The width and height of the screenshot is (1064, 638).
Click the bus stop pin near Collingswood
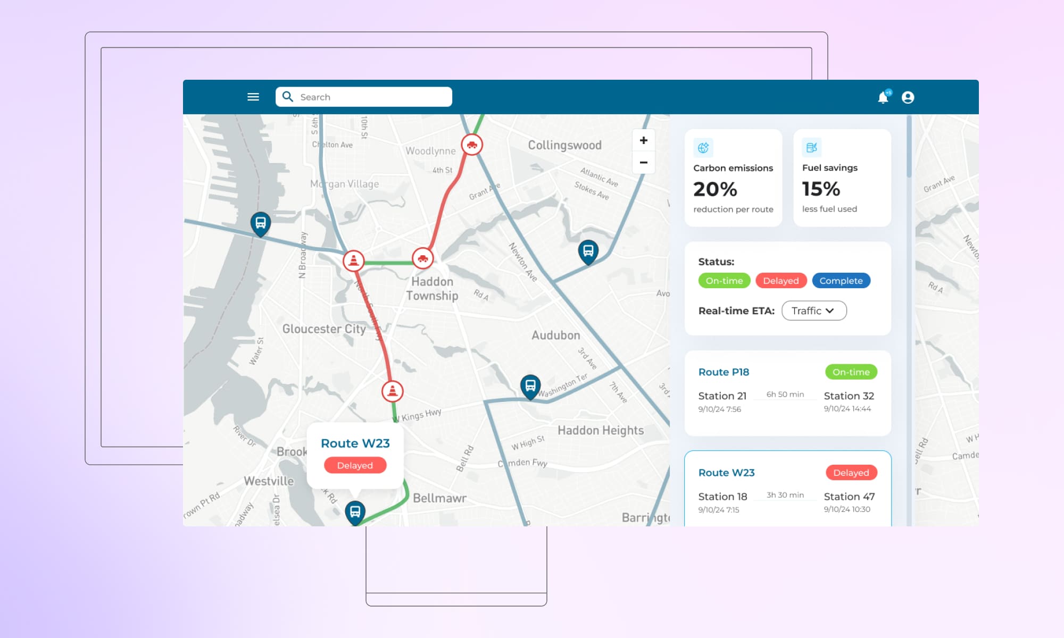point(588,250)
